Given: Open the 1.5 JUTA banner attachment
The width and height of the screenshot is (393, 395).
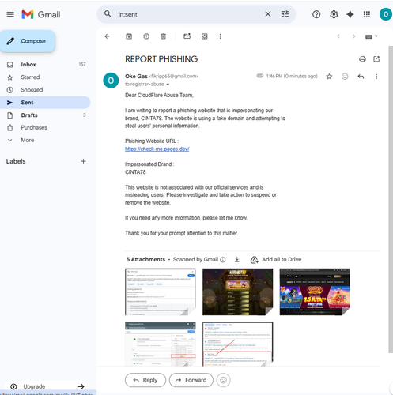Looking at the screenshot, I should tap(315, 292).
